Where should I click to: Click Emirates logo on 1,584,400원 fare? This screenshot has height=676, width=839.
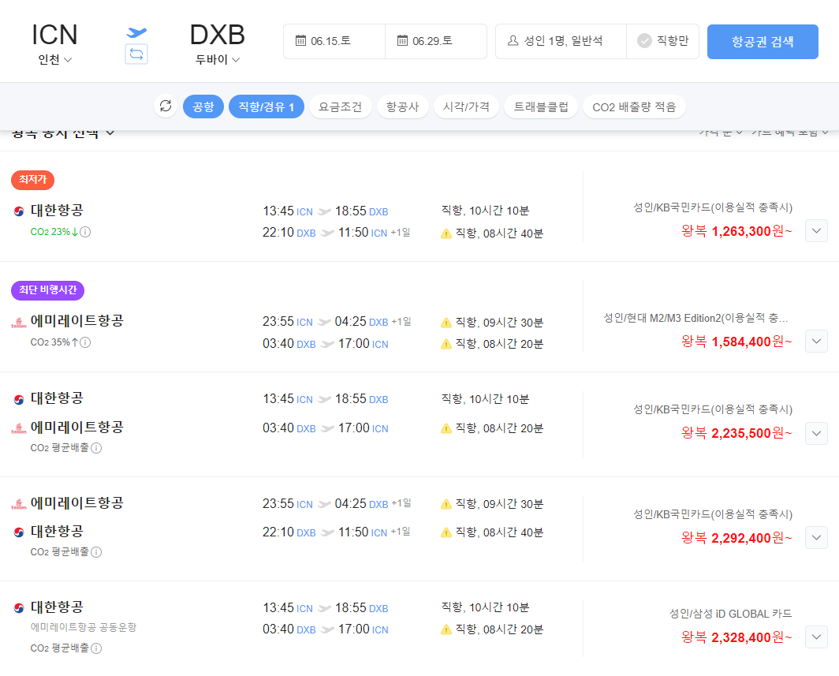[x=19, y=322]
